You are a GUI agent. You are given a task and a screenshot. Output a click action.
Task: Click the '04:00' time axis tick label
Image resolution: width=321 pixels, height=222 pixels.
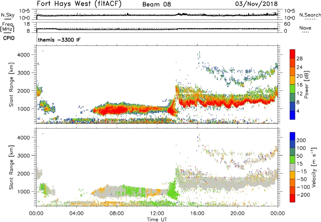[x=77, y=214]
